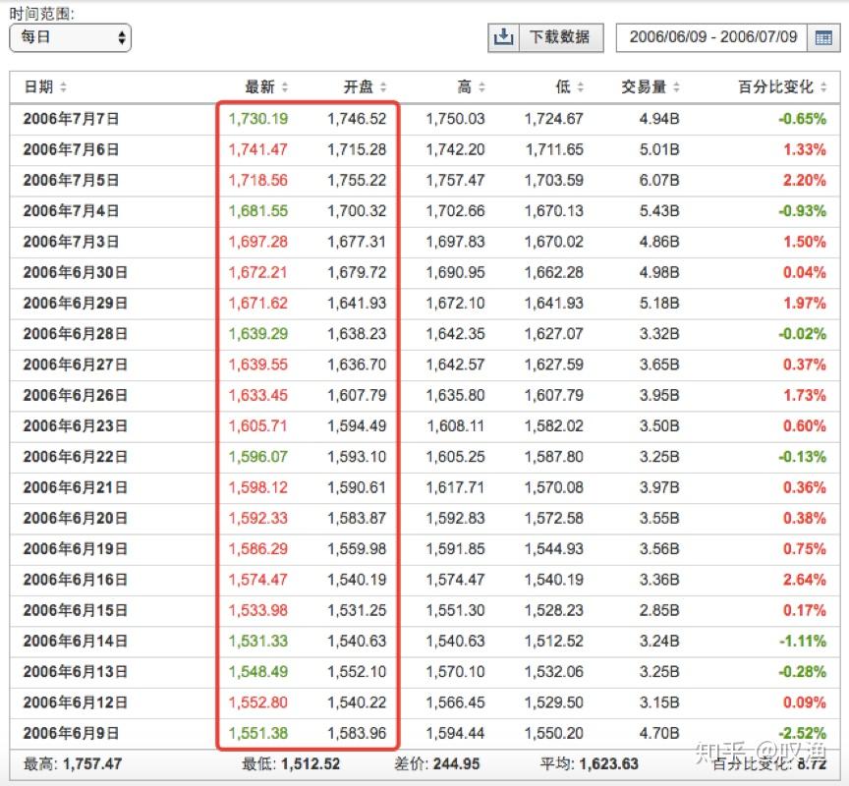Open the 每日 time range dropdown

71,37
